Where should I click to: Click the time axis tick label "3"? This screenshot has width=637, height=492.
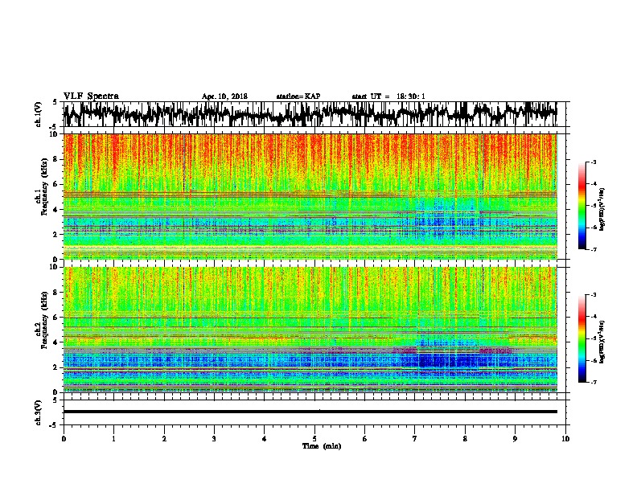(x=214, y=439)
